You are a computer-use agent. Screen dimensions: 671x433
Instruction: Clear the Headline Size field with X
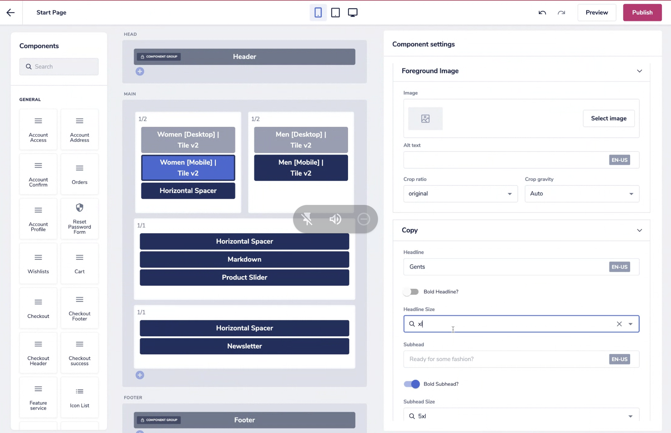coord(619,324)
